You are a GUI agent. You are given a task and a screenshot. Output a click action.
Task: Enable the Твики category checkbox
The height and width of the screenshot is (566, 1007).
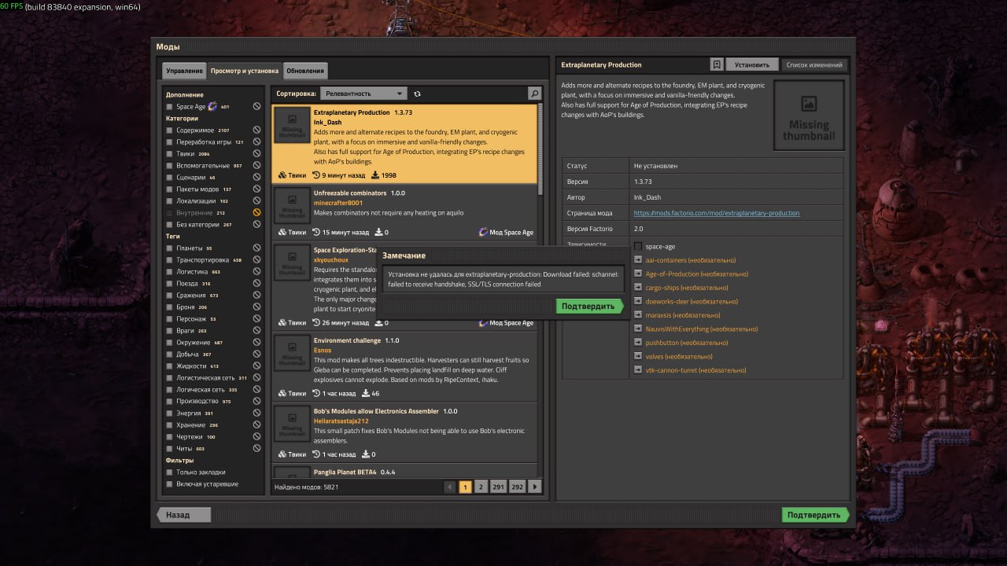click(x=169, y=154)
